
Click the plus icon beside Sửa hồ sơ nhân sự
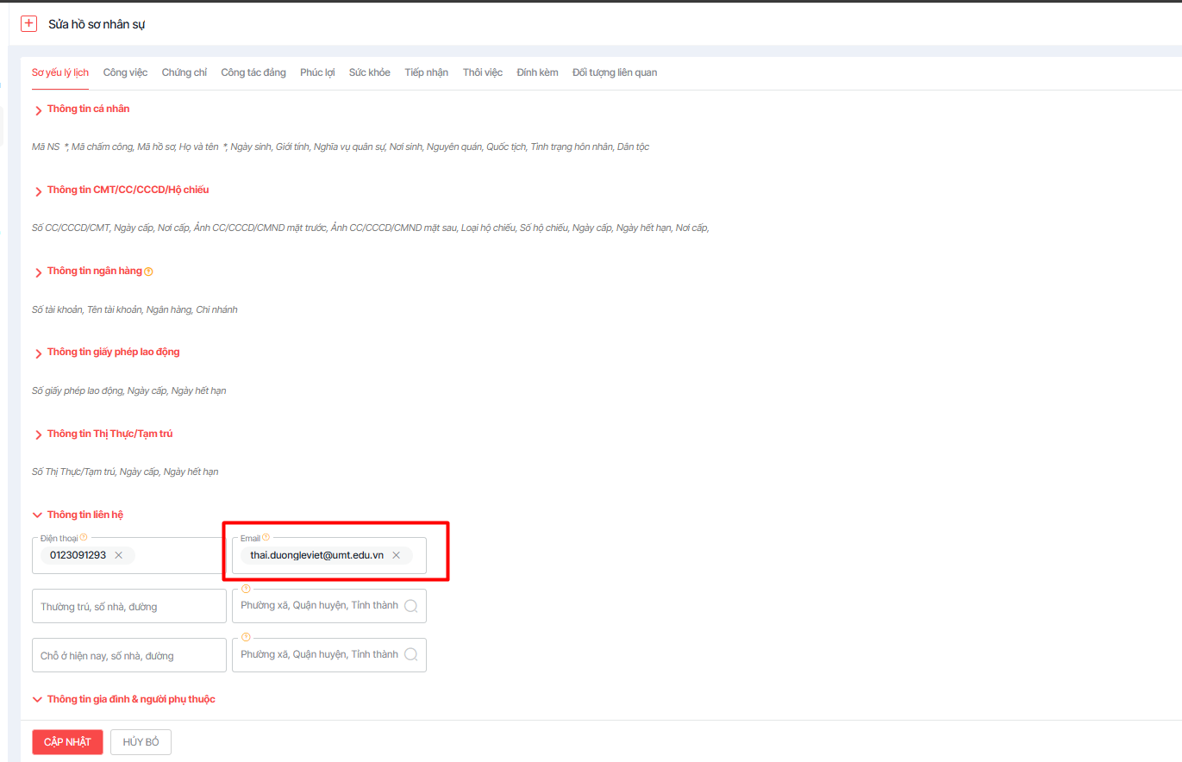pyautogui.click(x=29, y=24)
